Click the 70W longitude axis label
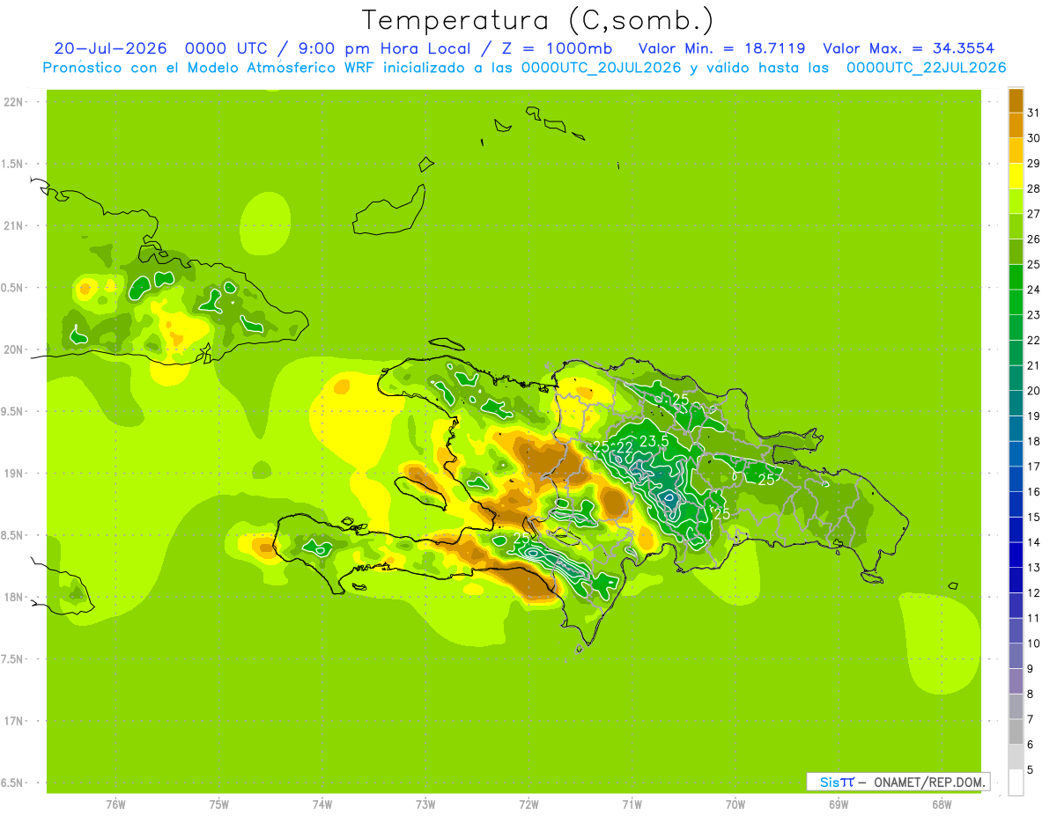This screenshot has width=1057, height=816. 735,804
